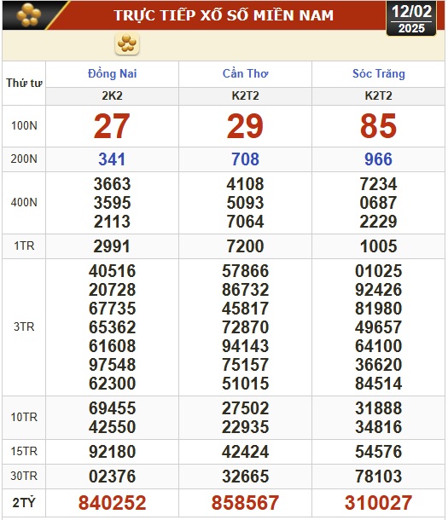The height and width of the screenshot is (520, 448).
Task: Open the Sóc Trăng province link
Action: 379,73
